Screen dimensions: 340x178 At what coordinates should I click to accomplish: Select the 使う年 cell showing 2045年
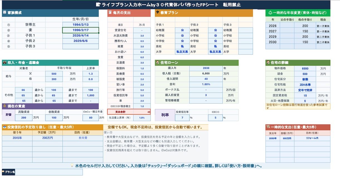click(x=17, y=138)
